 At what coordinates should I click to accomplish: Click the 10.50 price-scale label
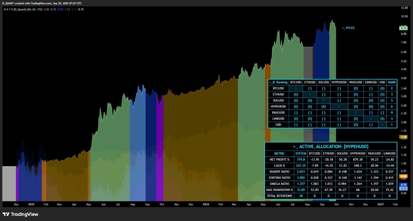click(404, 16)
